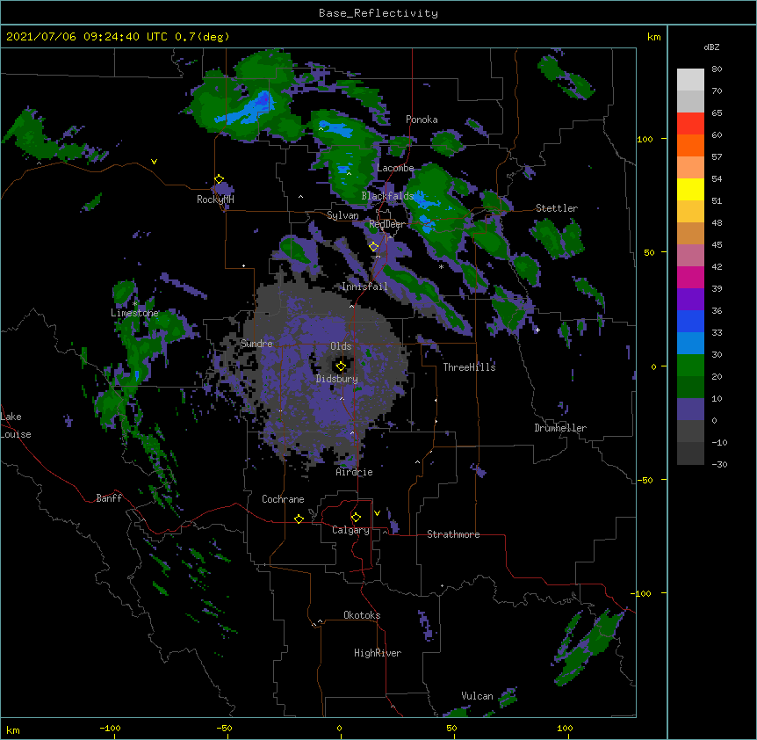Click the Stettler city label
Screen dimensions: 757x740
pos(557,208)
